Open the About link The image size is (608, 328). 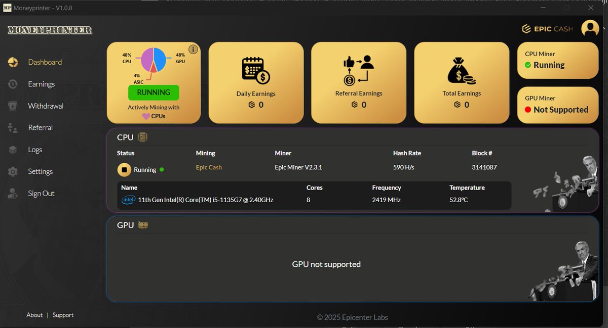point(34,315)
